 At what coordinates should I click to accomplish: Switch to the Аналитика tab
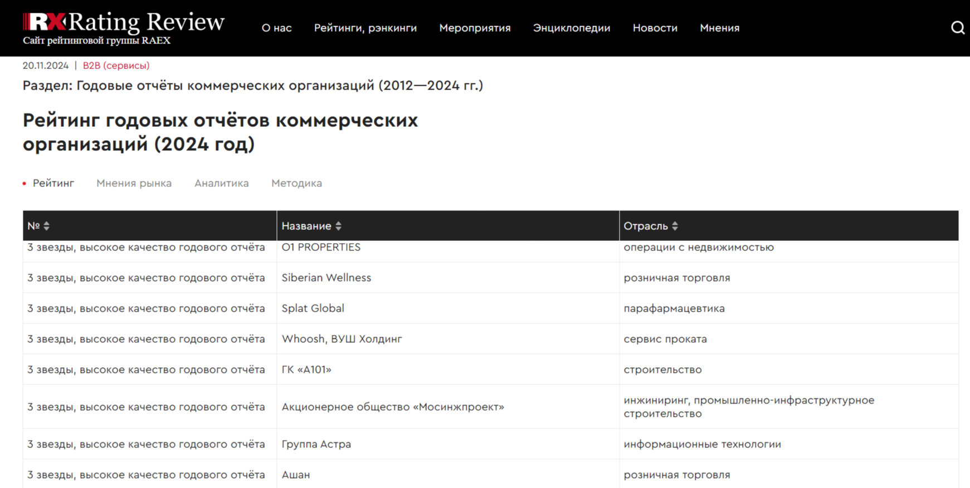coord(222,183)
